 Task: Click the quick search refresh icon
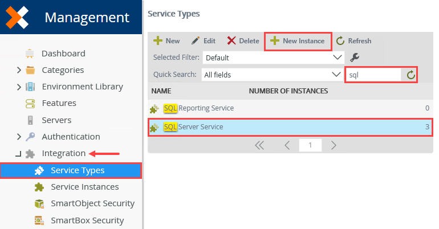[410, 75]
